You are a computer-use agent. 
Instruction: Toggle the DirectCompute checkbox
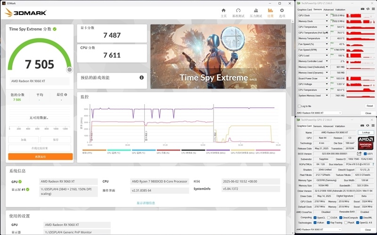[341, 218]
